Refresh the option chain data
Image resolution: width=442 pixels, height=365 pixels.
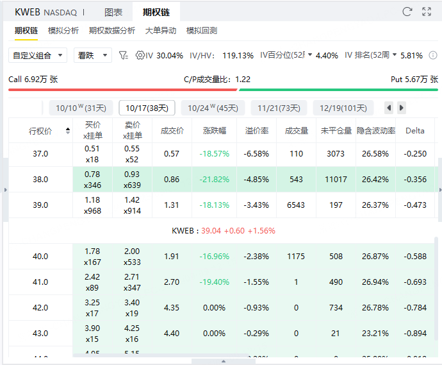(x=407, y=12)
